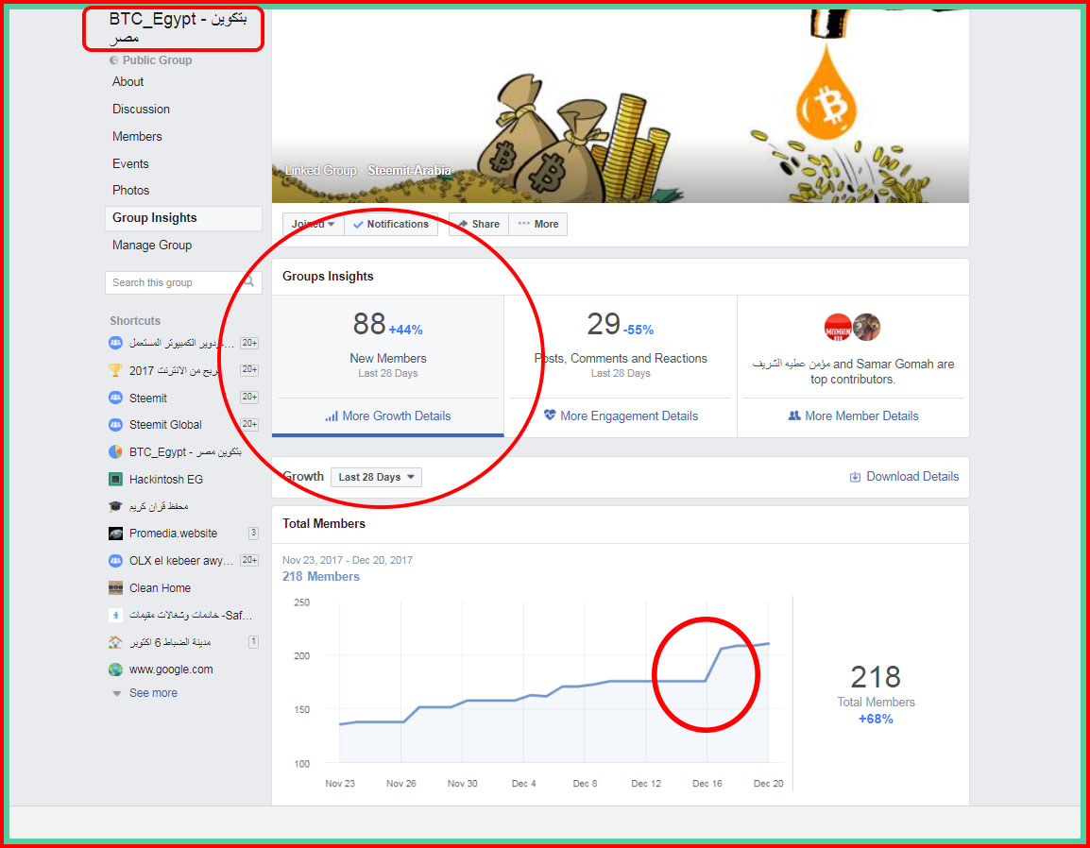Open BTC_Egypt shortcut in the list

(x=185, y=451)
